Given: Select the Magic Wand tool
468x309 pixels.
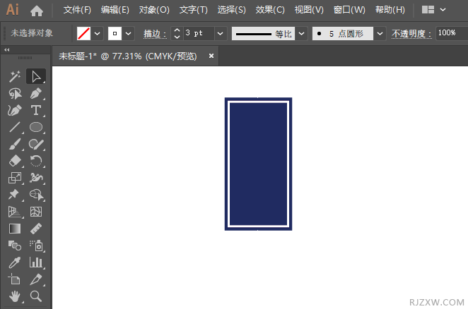Looking at the screenshot, I should 14,76.
